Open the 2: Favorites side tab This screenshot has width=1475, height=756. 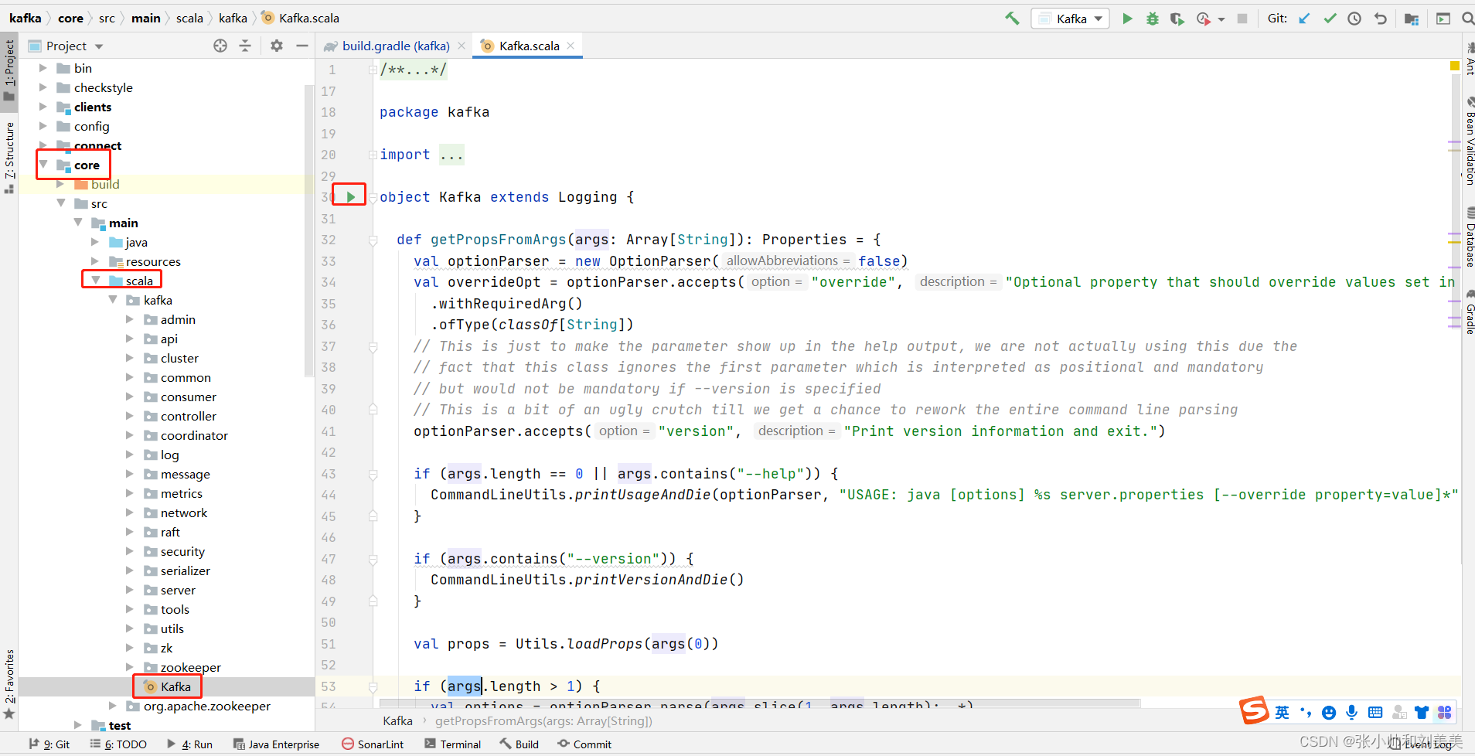9,684
